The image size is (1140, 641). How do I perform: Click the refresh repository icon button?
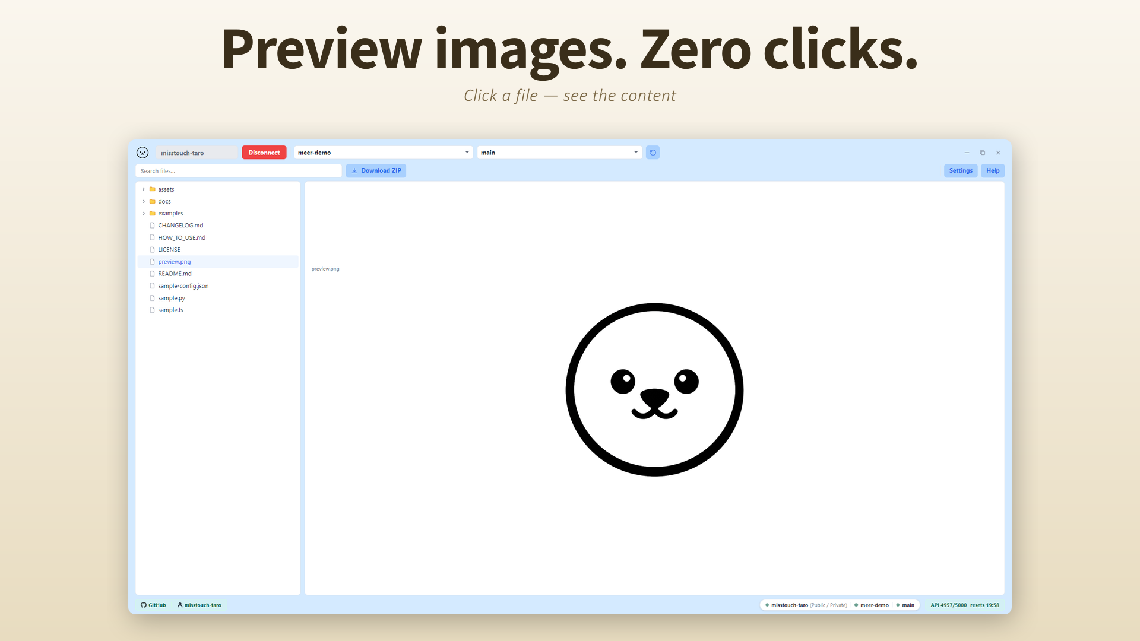(x=653, y=153)
